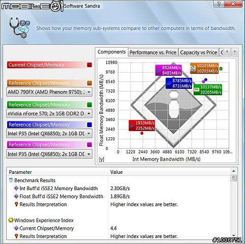Click the red data point on chart
Image resolution: width=245 pixels, height=244 pixels.
(142, 133)
